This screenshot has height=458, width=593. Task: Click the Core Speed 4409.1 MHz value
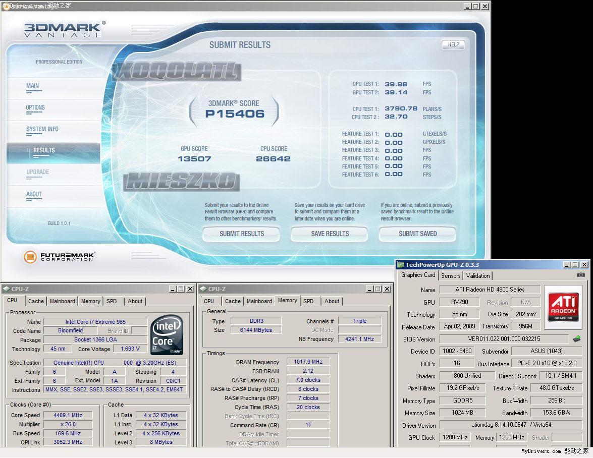(68, 415)
